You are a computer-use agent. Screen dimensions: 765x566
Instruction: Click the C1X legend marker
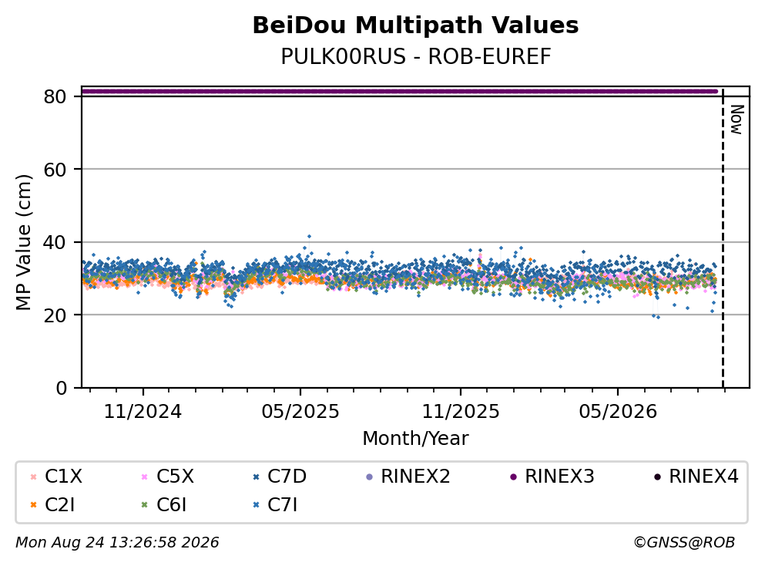point(33,477)
